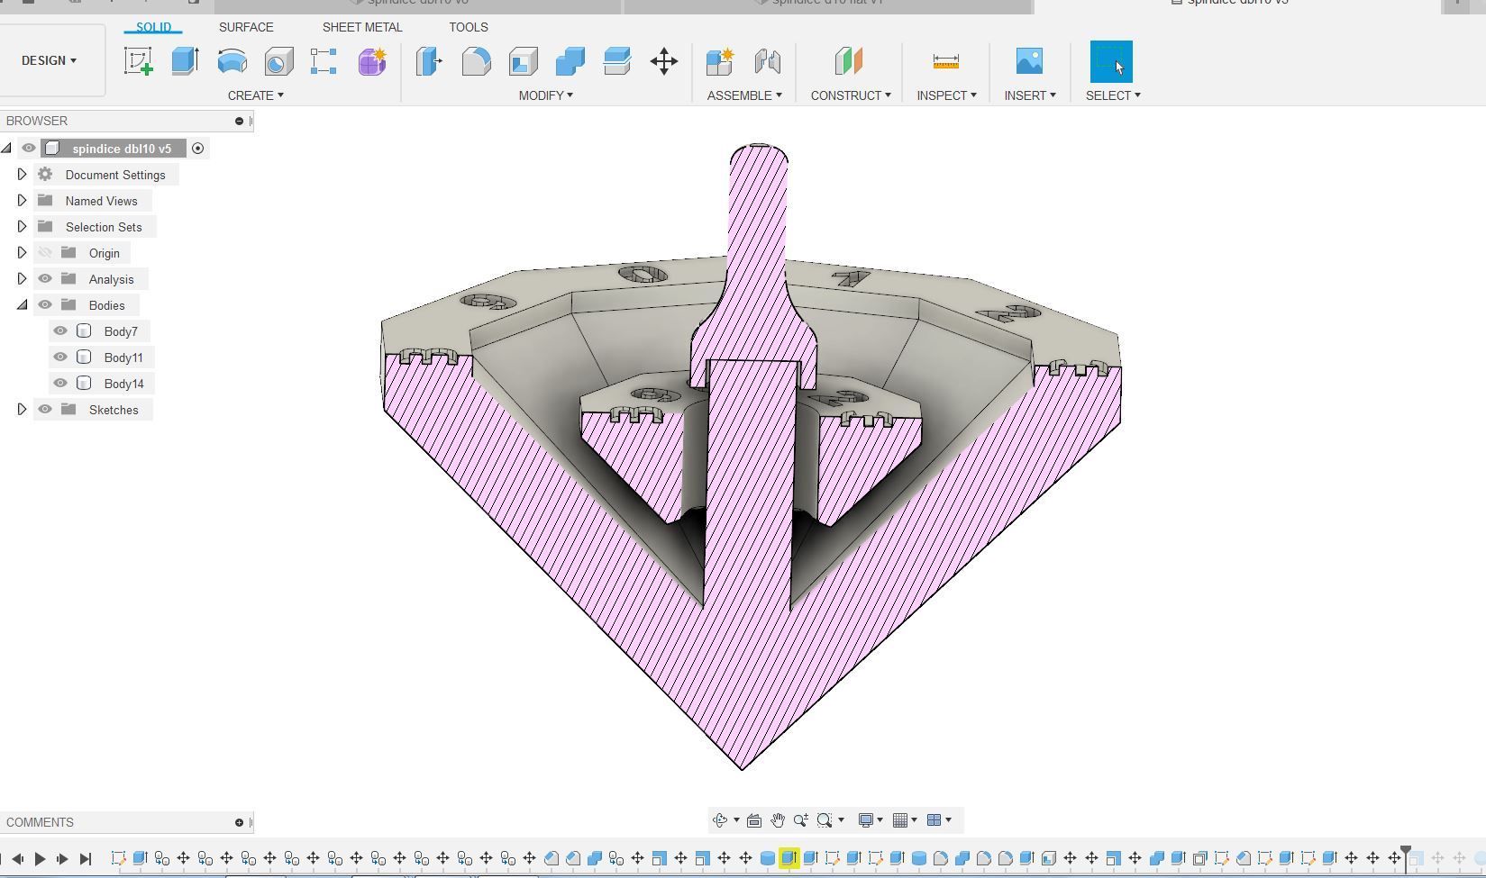Show the Origin folder
This screenshot has width=1486, height=878.
click(x=45, y=253)
